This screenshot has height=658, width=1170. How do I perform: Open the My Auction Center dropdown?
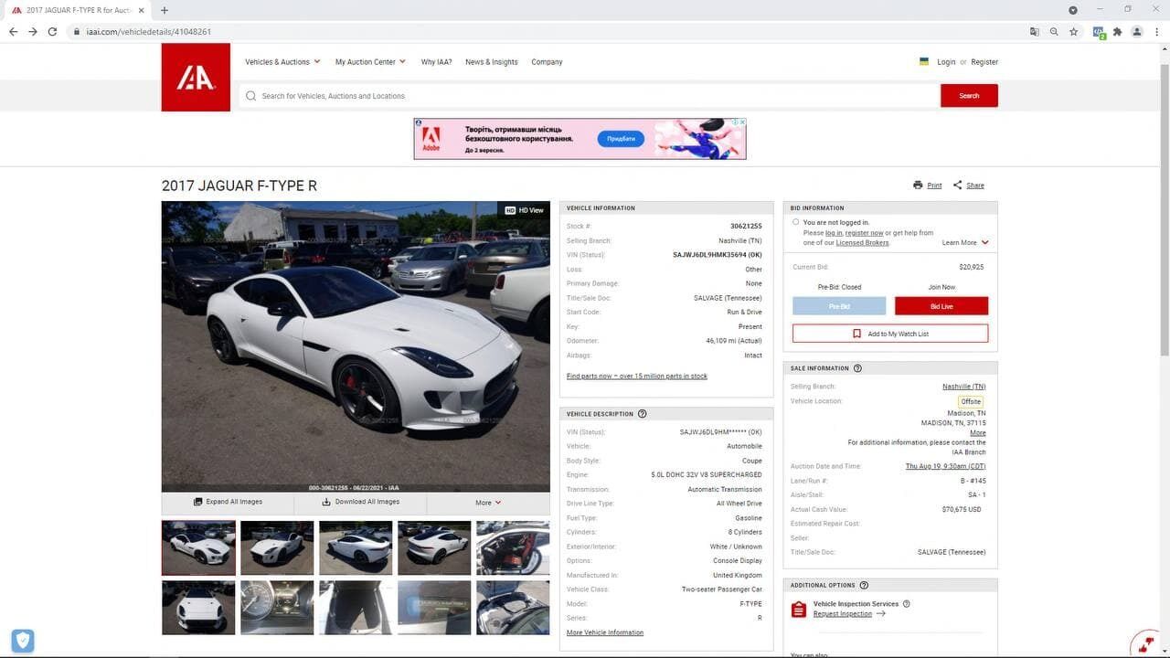click(x=370, y=62)
